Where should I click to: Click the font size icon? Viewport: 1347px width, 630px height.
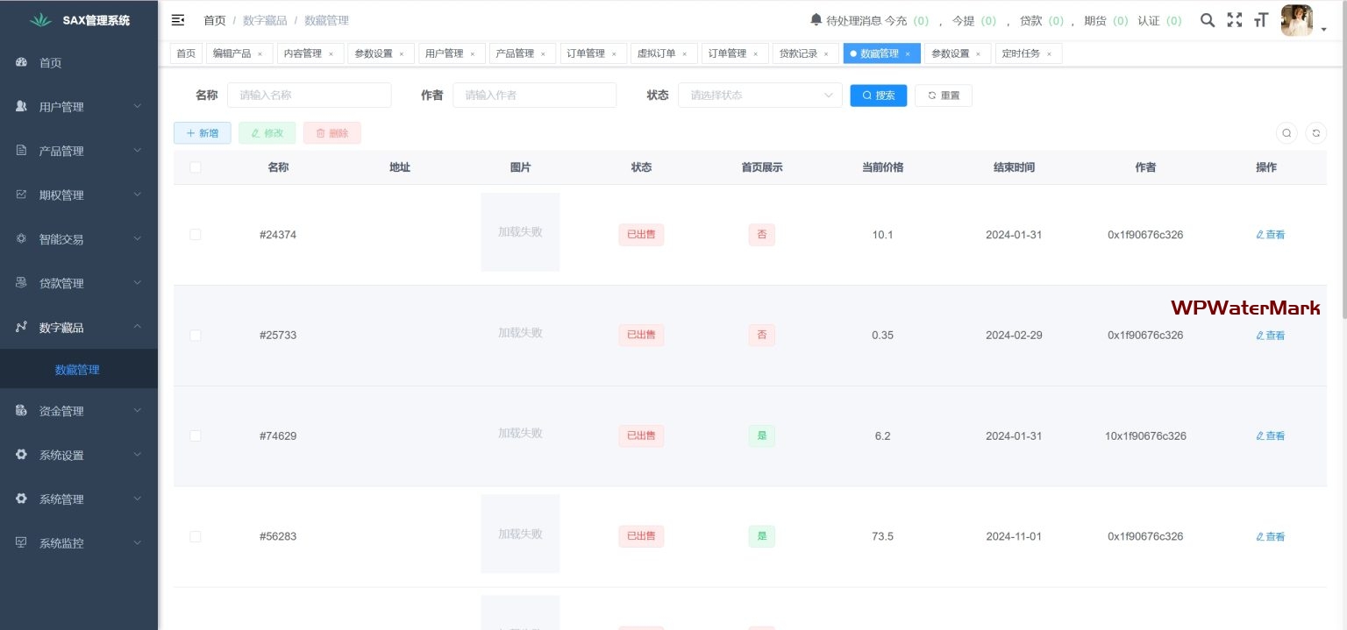(x=1261, y=20)
